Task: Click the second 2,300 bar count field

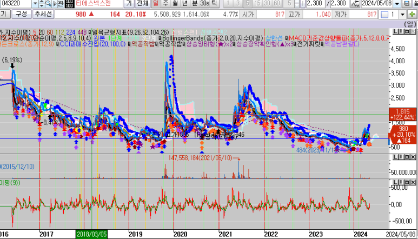Action: coord(339,3)
